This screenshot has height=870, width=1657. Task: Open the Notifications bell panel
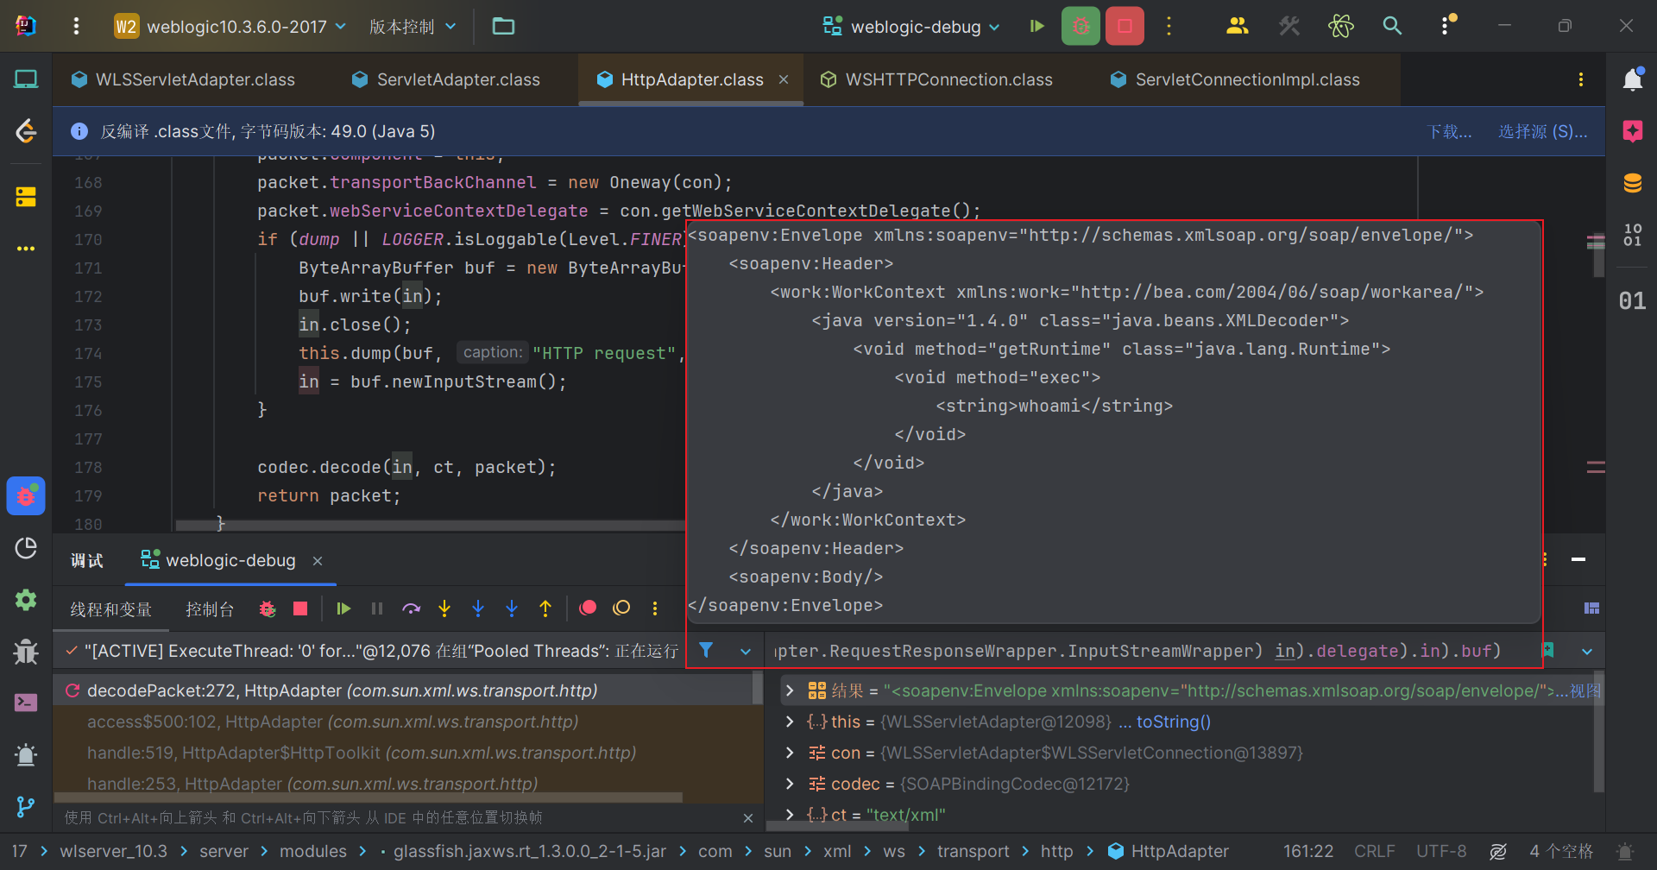(x=1632, y=79)
